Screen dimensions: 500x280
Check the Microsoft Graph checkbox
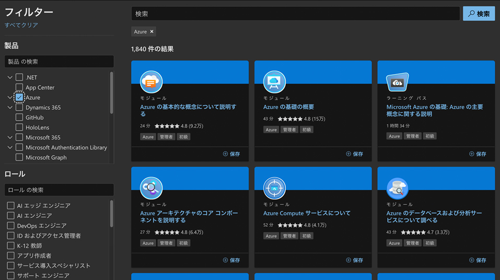click(19, 157)
